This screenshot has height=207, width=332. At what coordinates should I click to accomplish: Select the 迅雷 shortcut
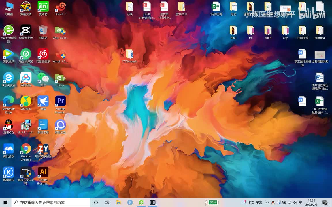pyautogui.click(x=43, y=103)
